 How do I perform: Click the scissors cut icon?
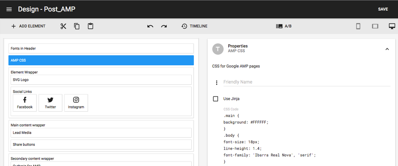point(63,26)
